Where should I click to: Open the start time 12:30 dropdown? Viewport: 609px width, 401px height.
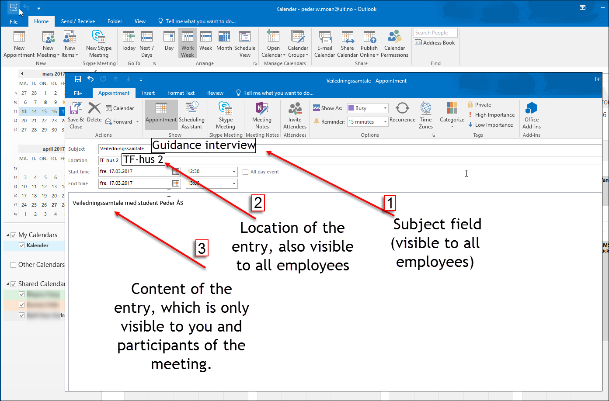click(x=234, y=172)
